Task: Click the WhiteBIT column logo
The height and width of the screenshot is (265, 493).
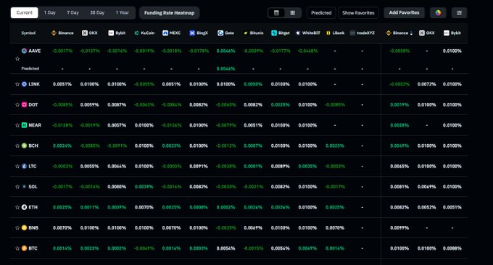Action: click(x=298, y=33)
